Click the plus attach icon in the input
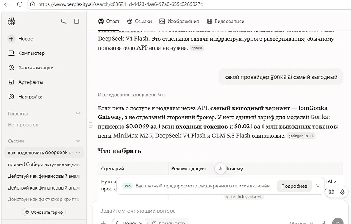The width and height of the screenshot is (351, 224). tap(103, 222)
